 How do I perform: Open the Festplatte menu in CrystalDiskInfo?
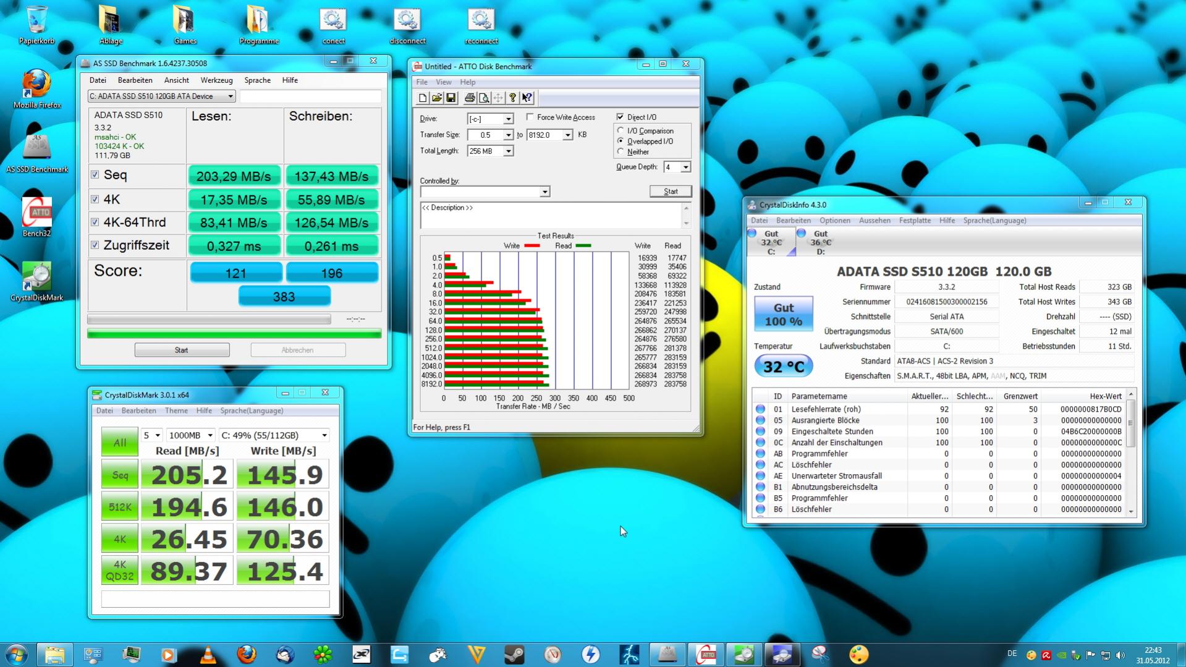(x=915, y=221)
